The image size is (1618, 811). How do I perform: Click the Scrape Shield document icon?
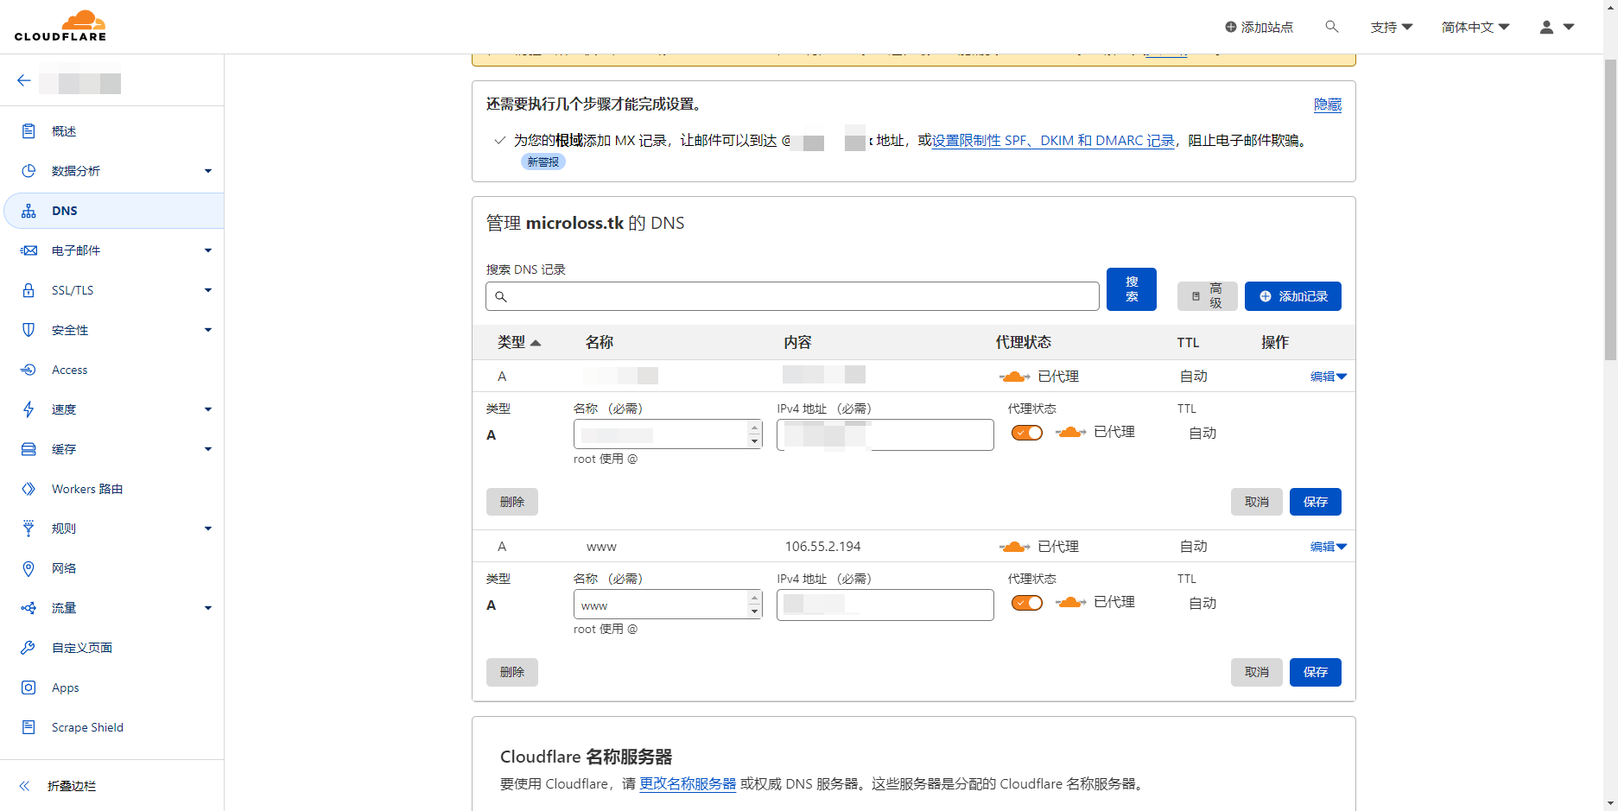[29, 727]
